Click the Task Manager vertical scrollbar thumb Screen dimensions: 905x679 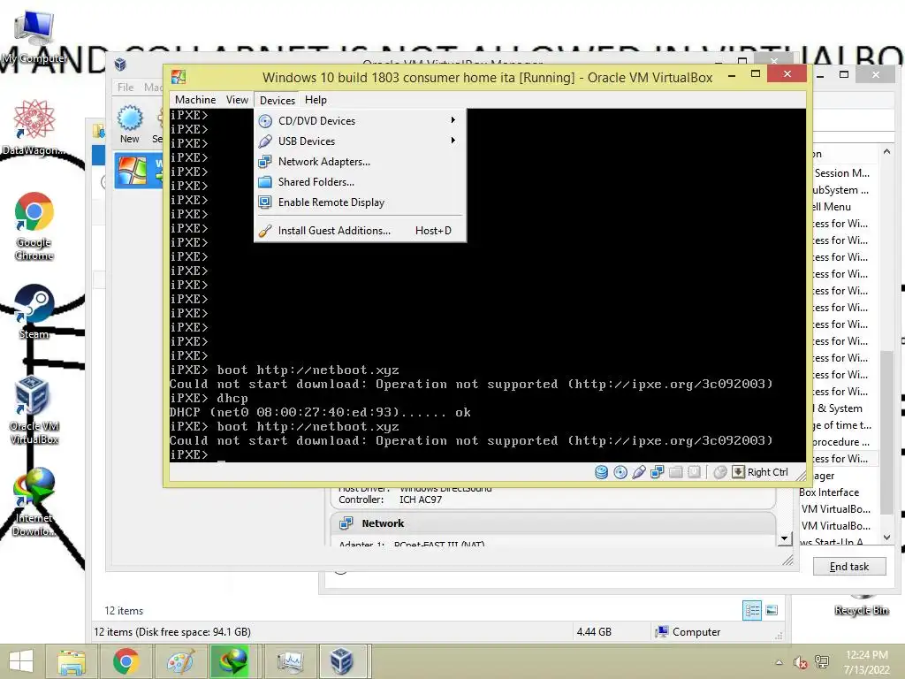pos(887,431)
